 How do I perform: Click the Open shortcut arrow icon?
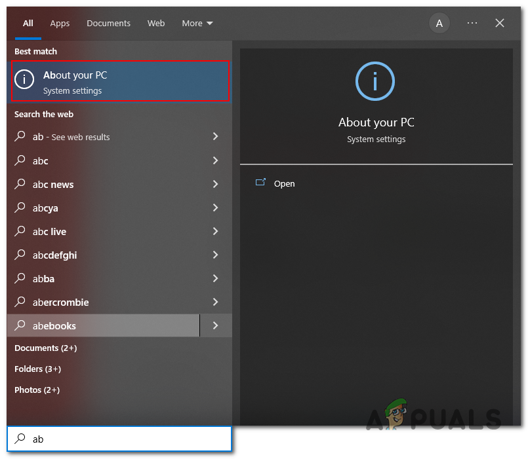(262, 183)
